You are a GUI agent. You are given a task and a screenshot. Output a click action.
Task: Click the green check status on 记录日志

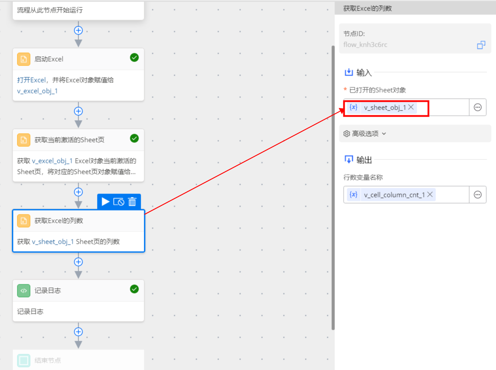point(134,289)
